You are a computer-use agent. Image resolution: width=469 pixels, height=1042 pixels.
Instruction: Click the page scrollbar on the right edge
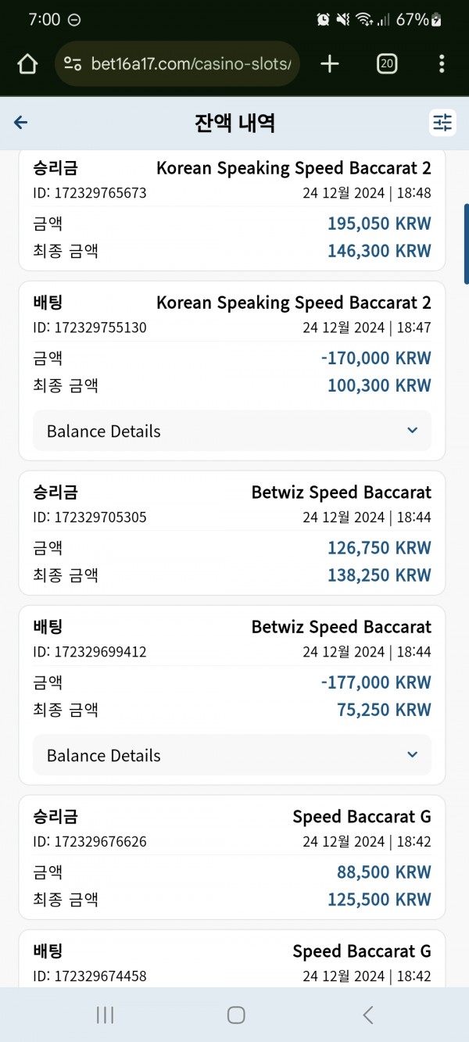(x=466, y=243)
